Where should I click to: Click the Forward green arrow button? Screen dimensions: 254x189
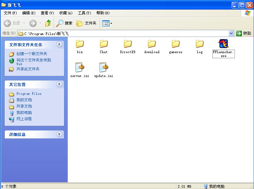click(x=33, y=23)
